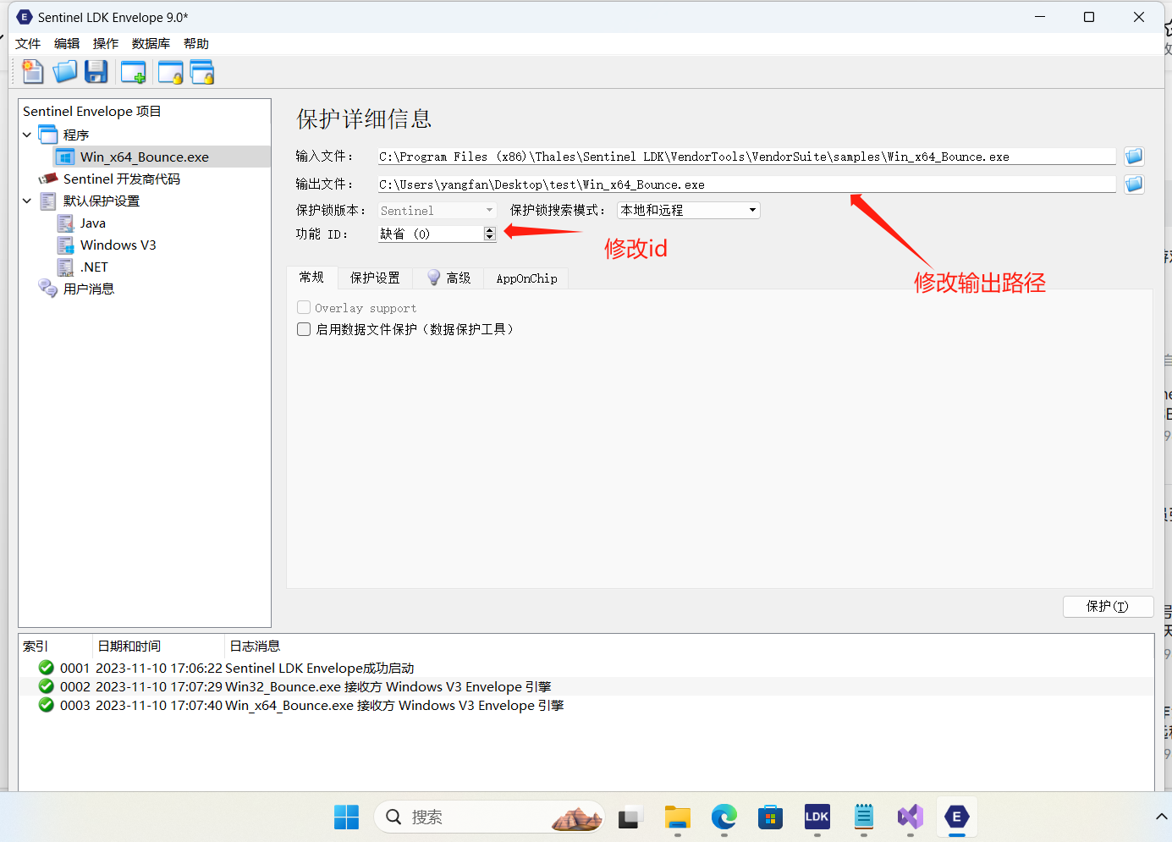The height and width of the screenshot is (842, 1172).
Task: Select the .NET settings node
Action: point(94,267)
